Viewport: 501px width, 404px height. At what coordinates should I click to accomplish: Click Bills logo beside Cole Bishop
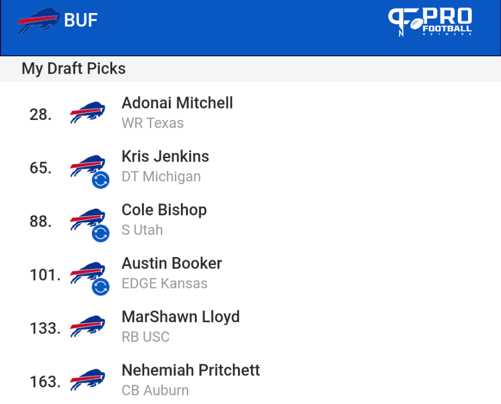(88, 220)
